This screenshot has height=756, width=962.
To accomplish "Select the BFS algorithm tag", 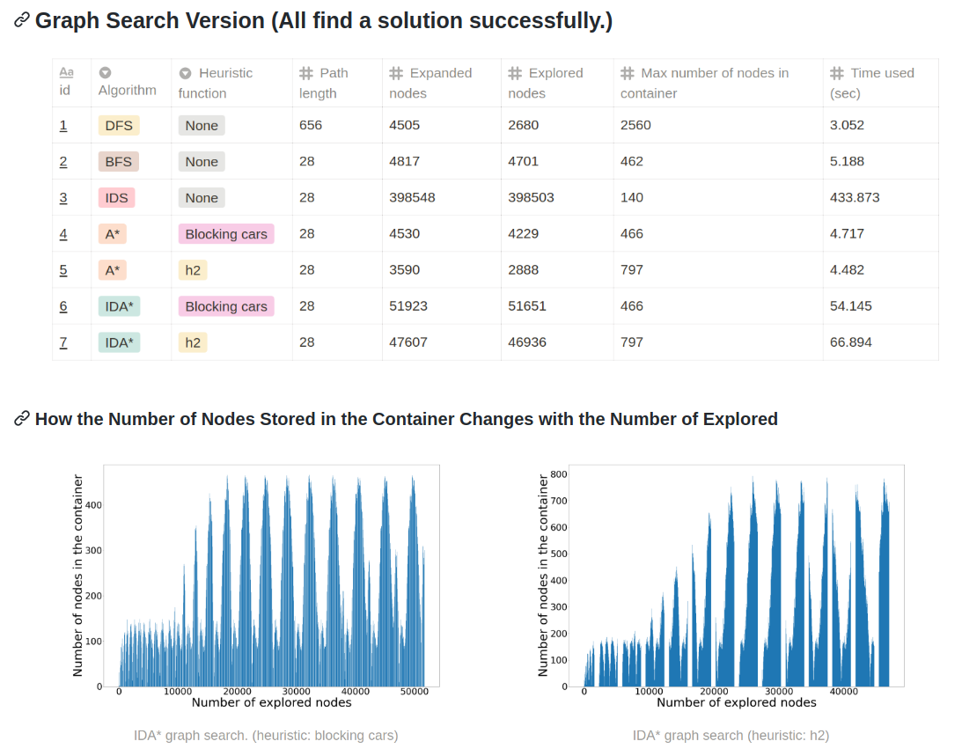I will pos(119,162).
